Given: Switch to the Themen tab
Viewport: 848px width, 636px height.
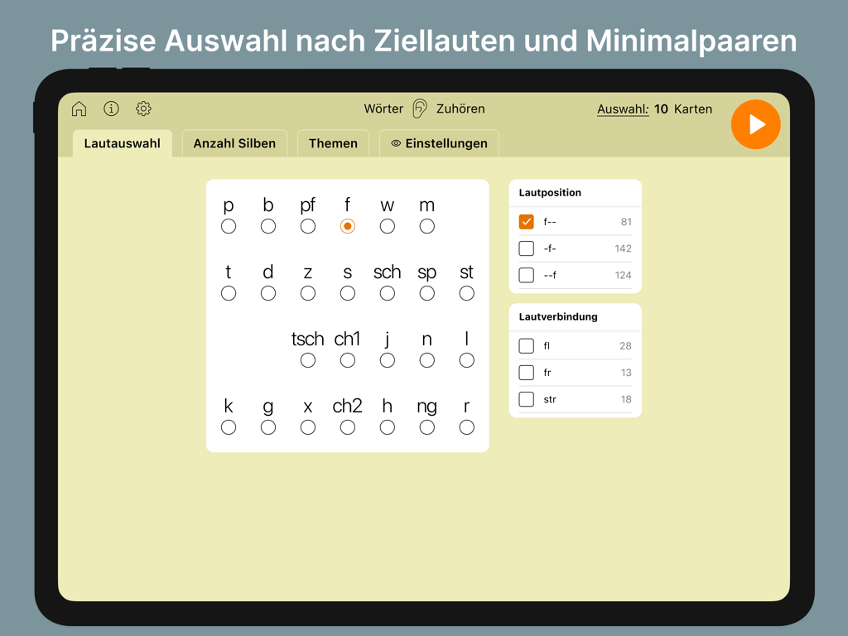Looking at the screenshot, I should click(333, 143).
